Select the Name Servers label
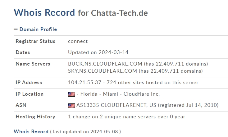This screenshot has height=137, width=228. pos(33,64)
